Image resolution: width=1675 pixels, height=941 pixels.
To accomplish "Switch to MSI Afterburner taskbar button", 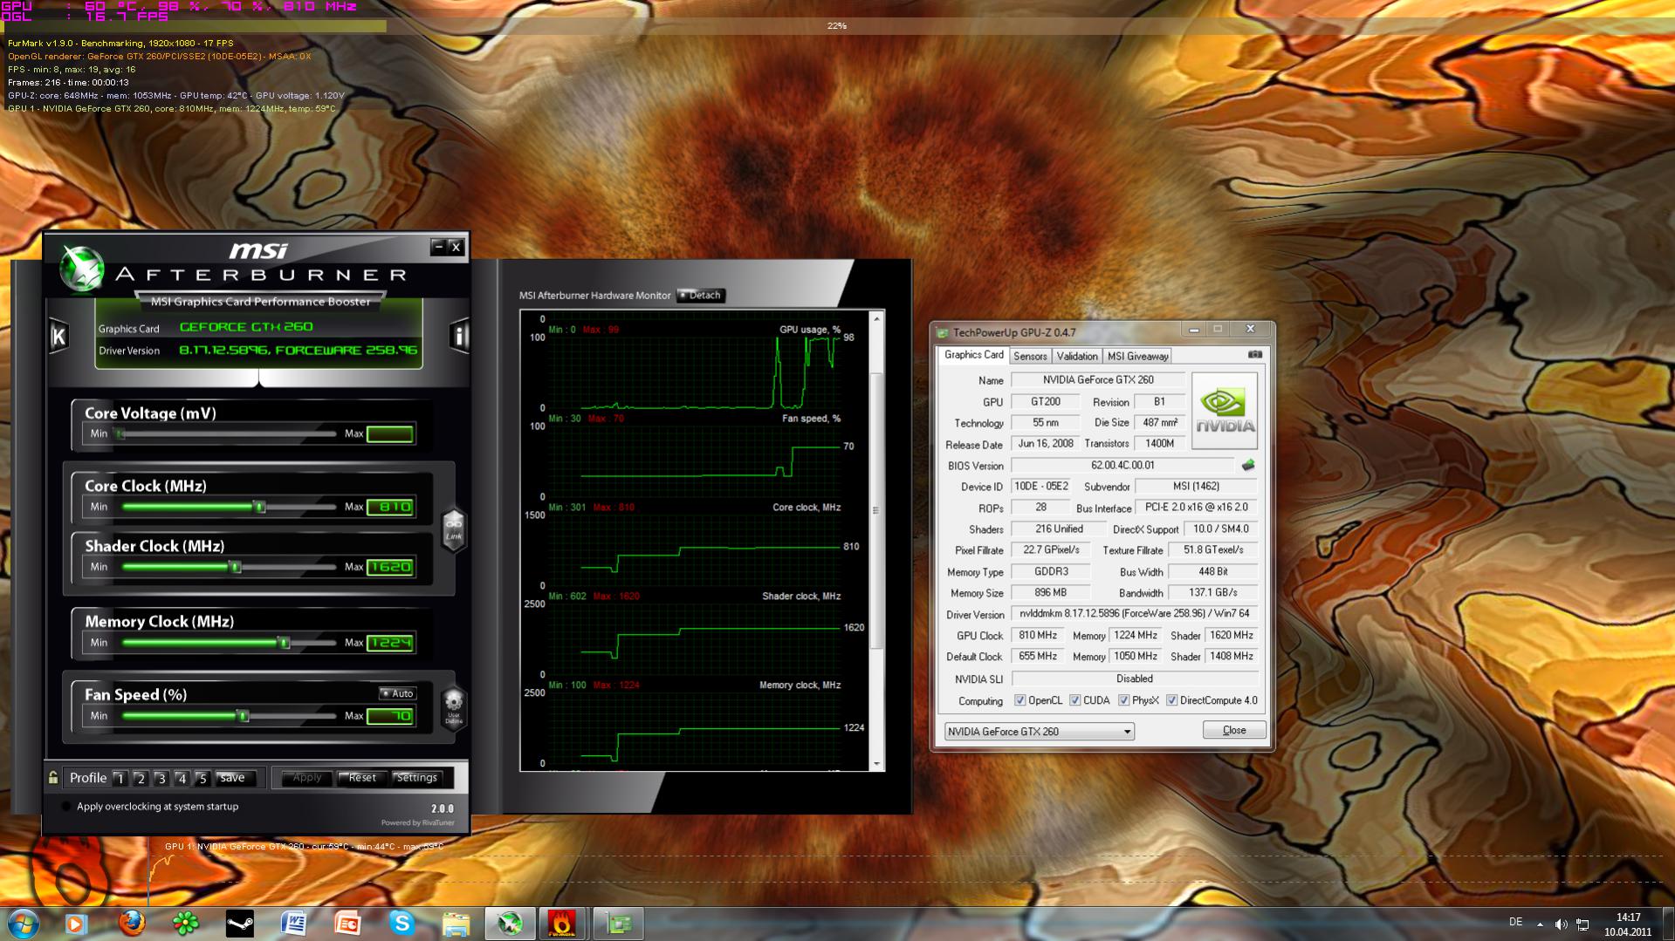I will pyautogui.click(x=511, y=924).
